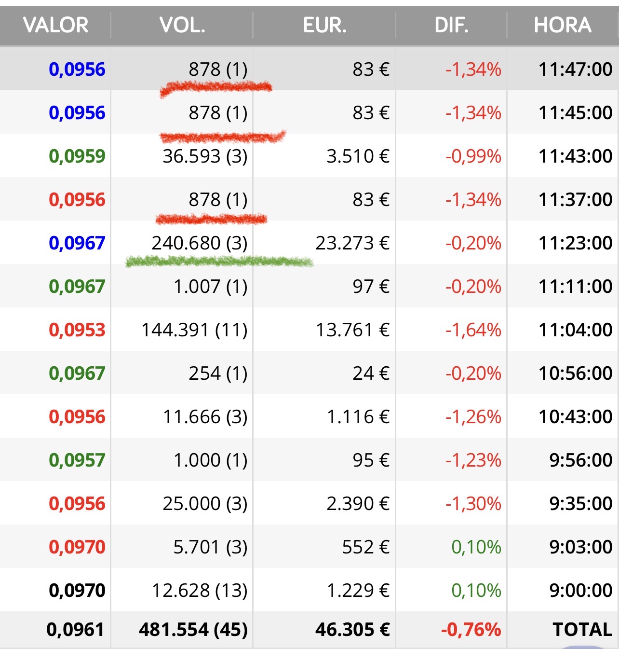
Task: Sort trades by HORA column header
Action: pyautogui.click(x=562, y=25)
